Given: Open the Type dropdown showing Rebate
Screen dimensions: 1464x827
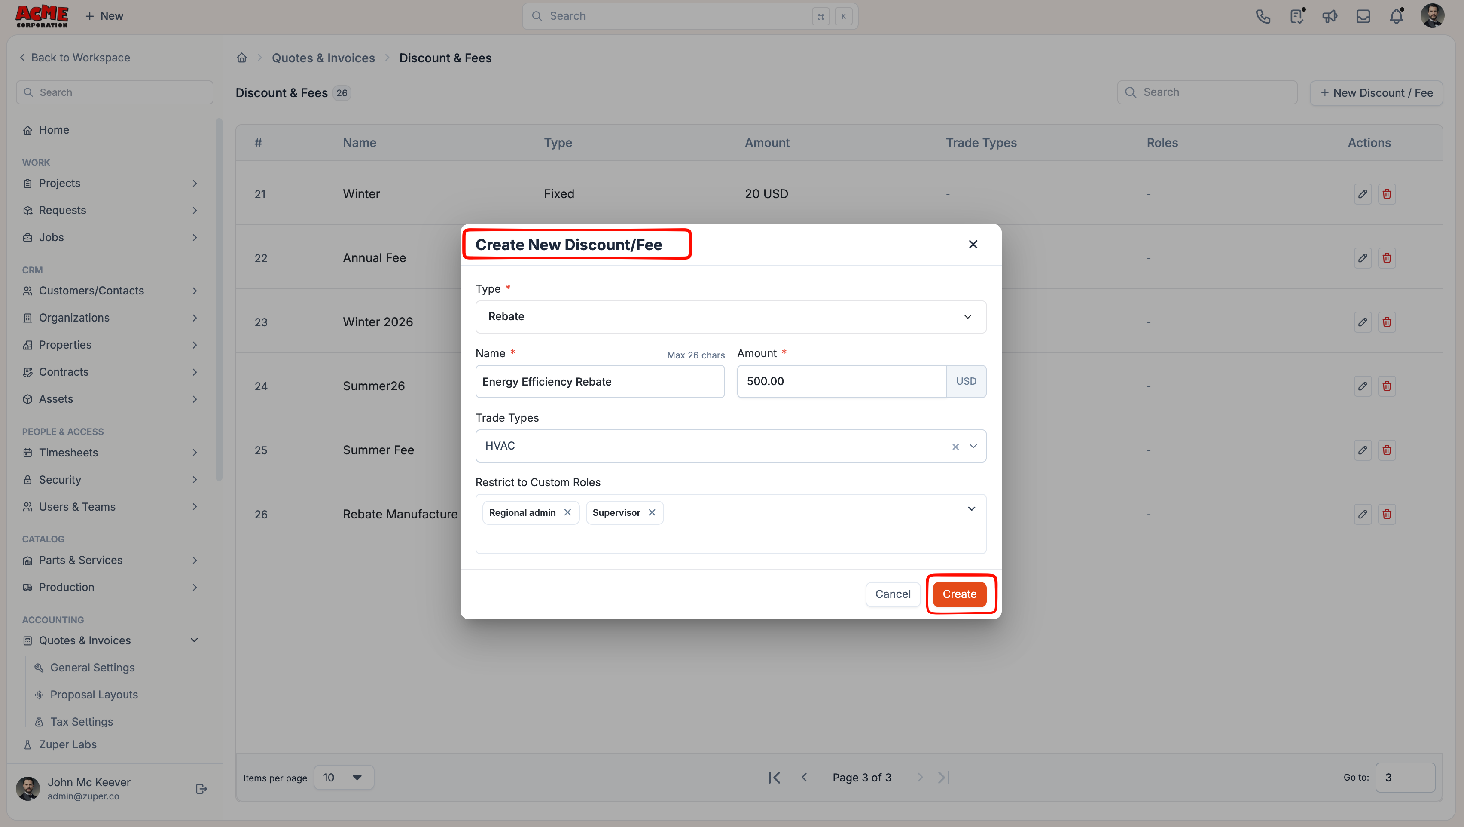Looking at the screenshot, I should pyautogui.click(x=730, y=317).
